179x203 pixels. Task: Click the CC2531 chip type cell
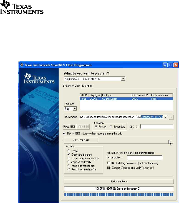tap(94, 99)
